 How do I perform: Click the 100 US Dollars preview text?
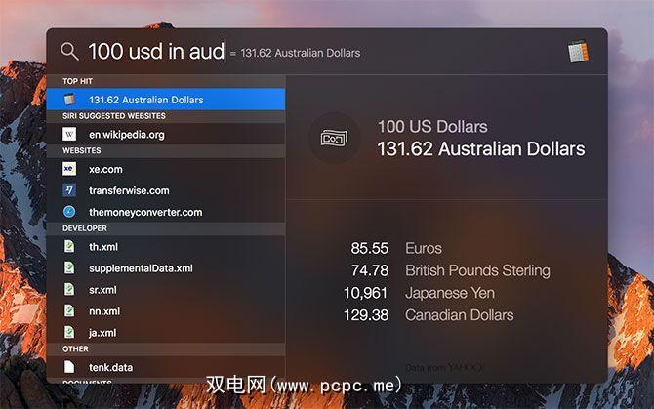(x=432, y=127)
